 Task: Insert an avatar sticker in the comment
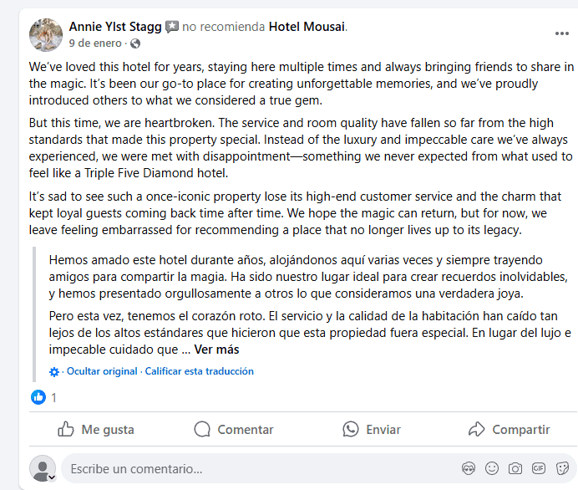click(468, 469)
